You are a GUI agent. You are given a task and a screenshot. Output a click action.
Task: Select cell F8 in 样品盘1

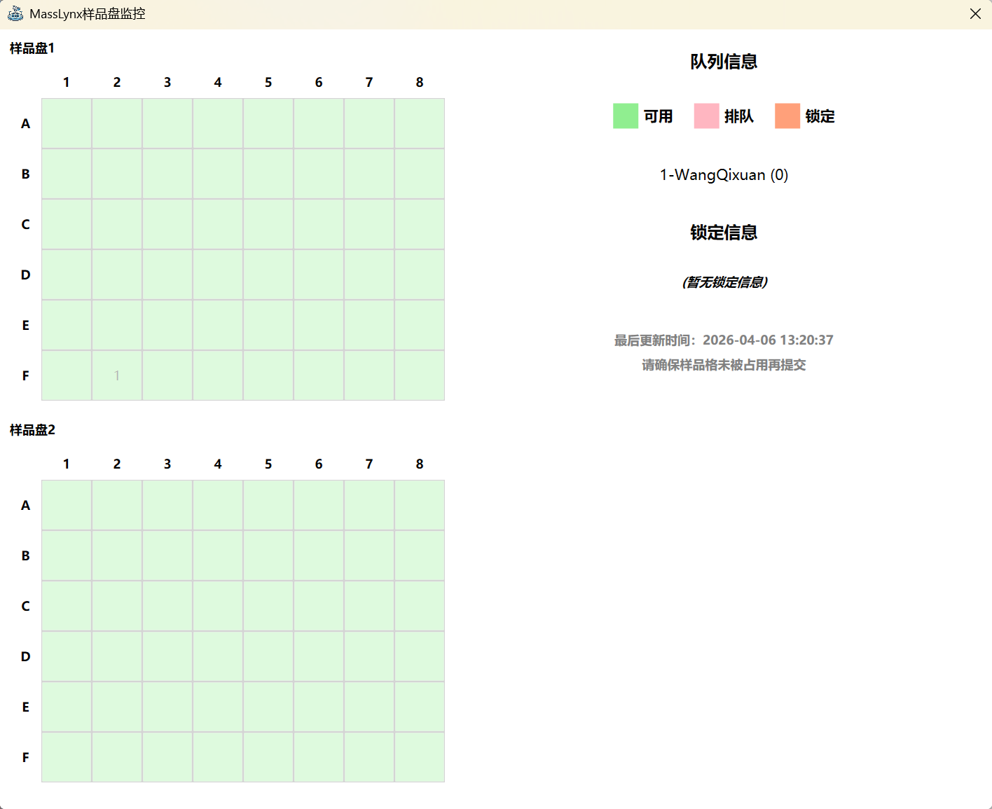tap(420, 375)
